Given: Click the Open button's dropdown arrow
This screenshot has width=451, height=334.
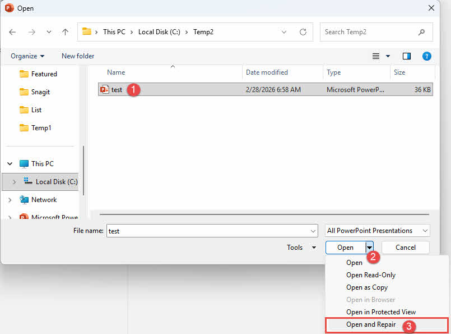Looking at the screenshot, I should 369,247.
